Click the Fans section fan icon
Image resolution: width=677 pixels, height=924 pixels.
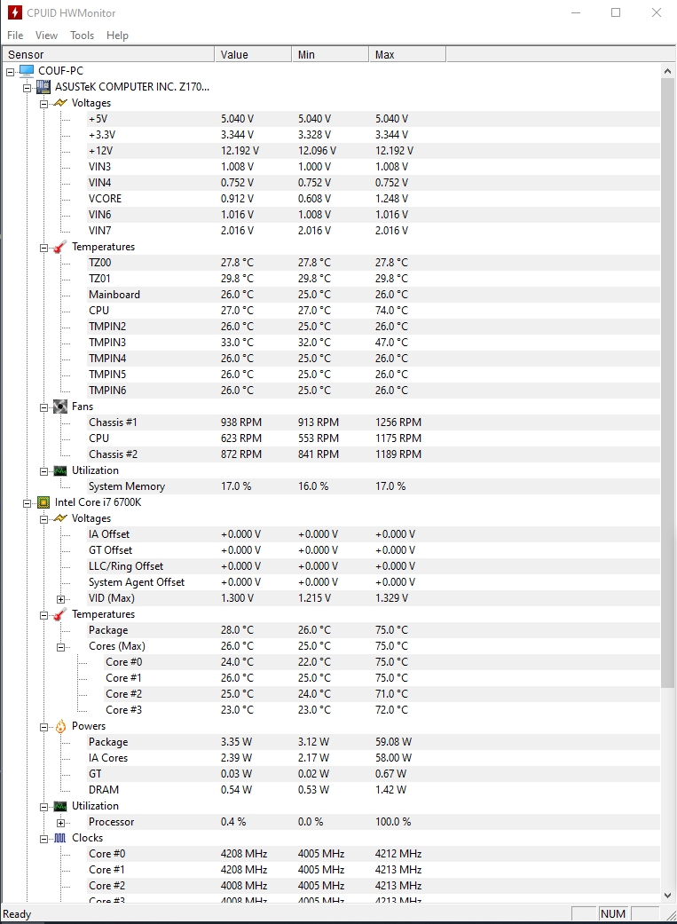click(x=59, y=407)
